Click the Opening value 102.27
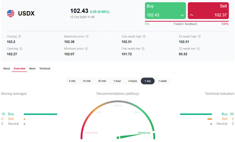This screenshot has height=142, width=235. pos(12,54)
